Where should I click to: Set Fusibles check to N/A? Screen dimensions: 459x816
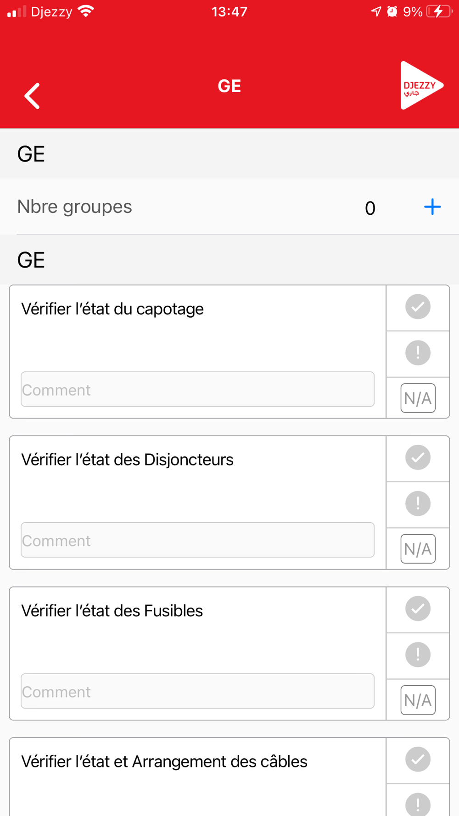click(418, 700)
